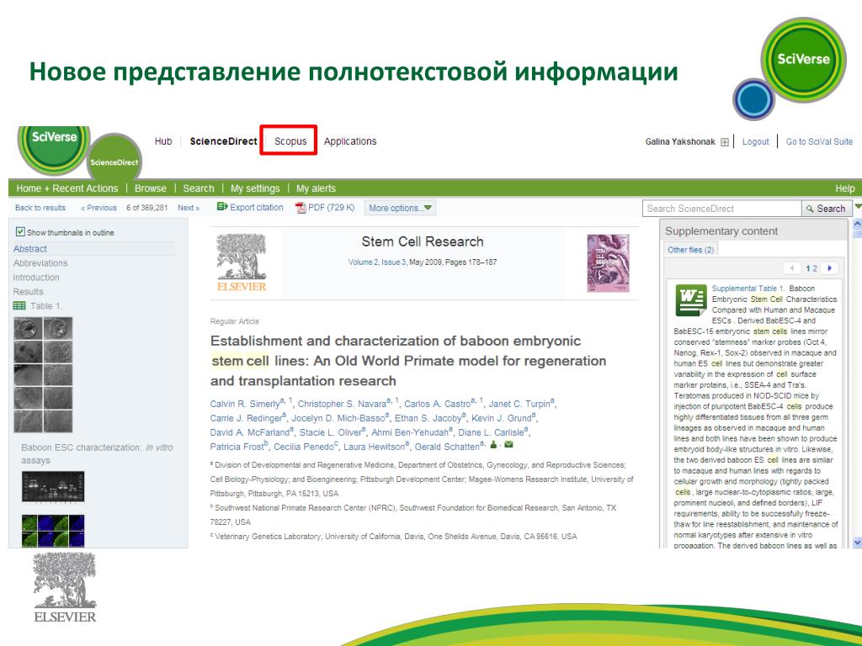The width and height of the screenshot is (862, 646).
Task: Jump to Introduction in the outline
Action: tap(36, 278)
